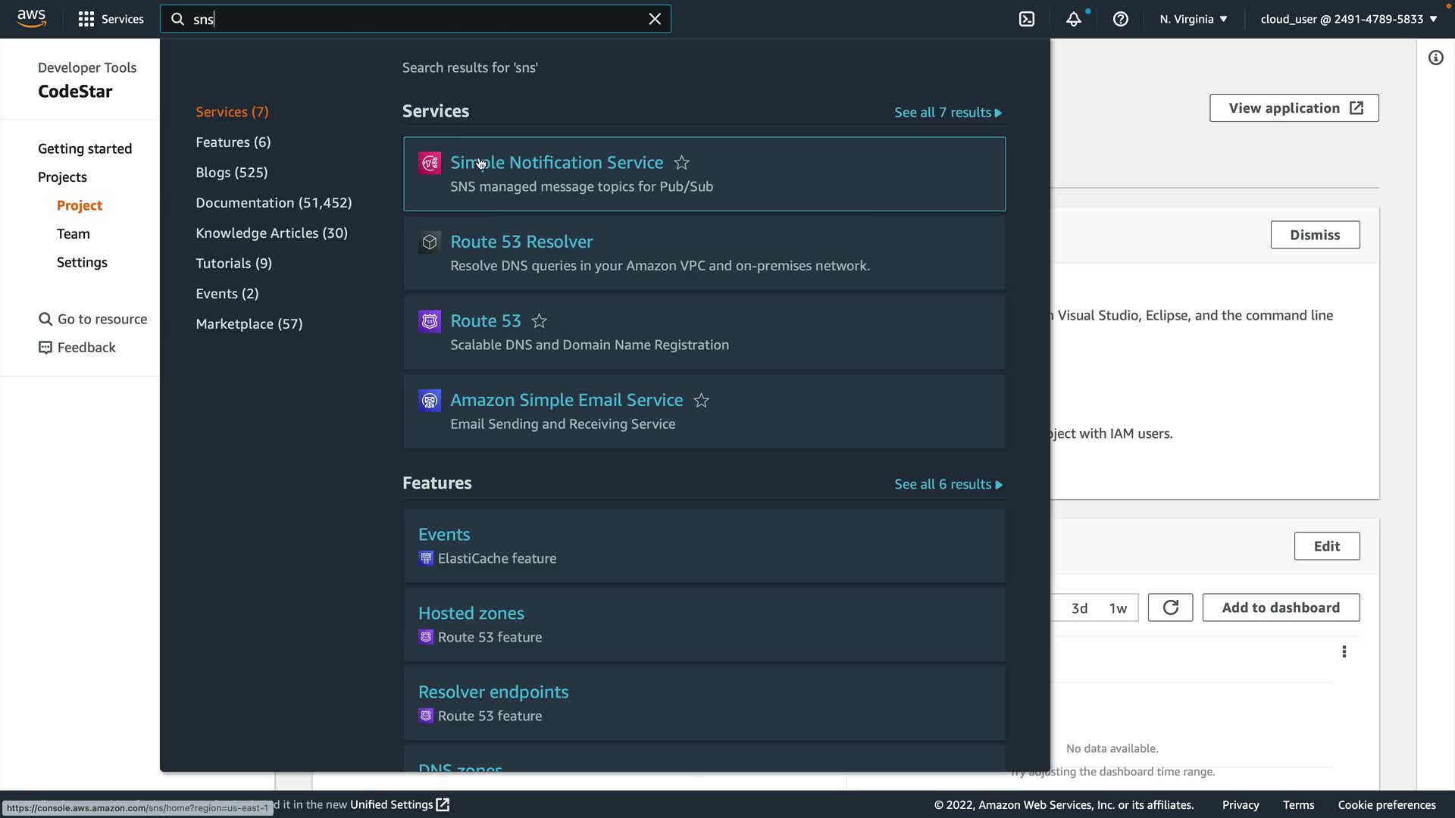Viewport: 1455px width, 818px height.
Task: Open the info panel icon
Action: 1435,58
